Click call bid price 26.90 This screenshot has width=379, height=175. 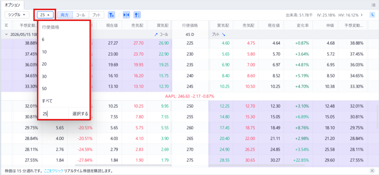pyautogui.click(x=164, y=43)
